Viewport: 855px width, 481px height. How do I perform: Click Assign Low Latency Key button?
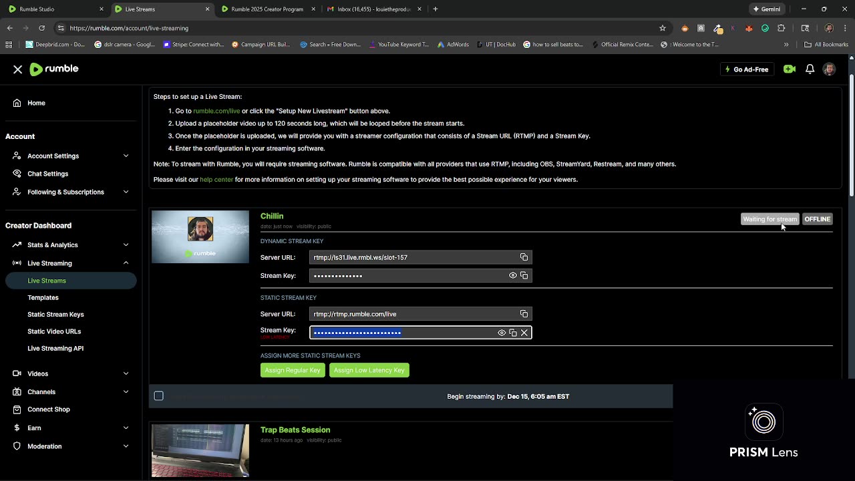click(369, 370)
